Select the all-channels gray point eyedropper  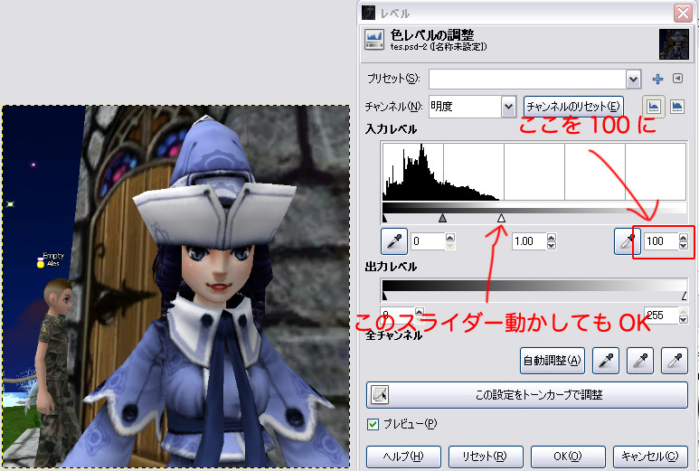(640, 361)
